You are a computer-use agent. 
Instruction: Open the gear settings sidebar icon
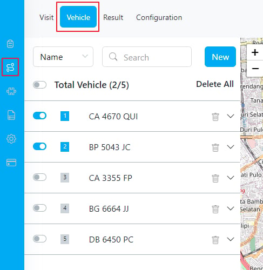pos(11,139)
